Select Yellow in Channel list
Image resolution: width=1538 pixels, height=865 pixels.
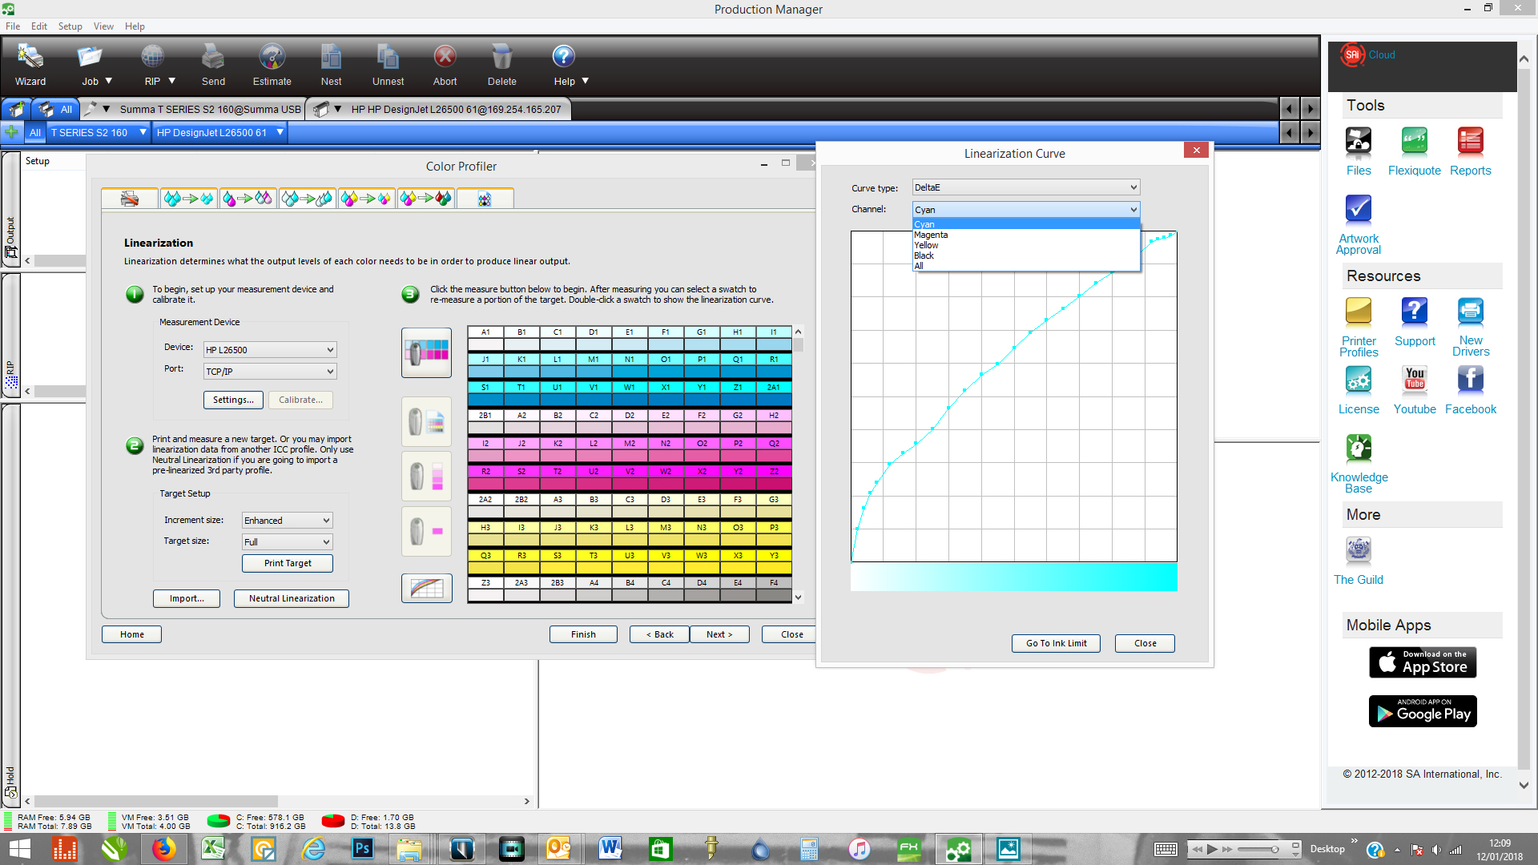[x=1026, y=245]
